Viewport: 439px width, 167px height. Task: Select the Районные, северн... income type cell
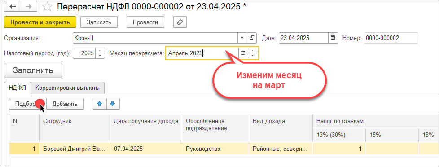281,149
